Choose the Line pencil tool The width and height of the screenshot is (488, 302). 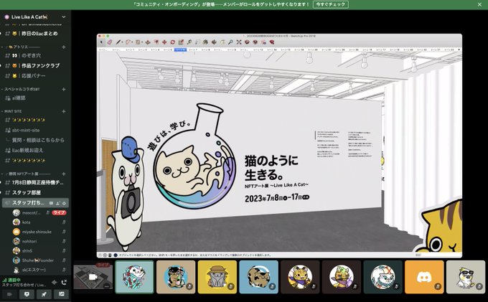click(x=118, y=42)
